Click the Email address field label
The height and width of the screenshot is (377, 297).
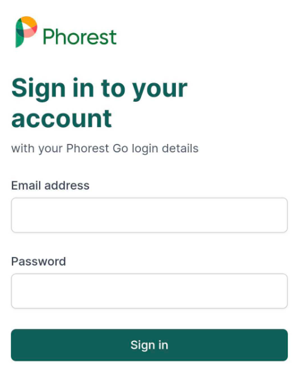tap(50, 185)
